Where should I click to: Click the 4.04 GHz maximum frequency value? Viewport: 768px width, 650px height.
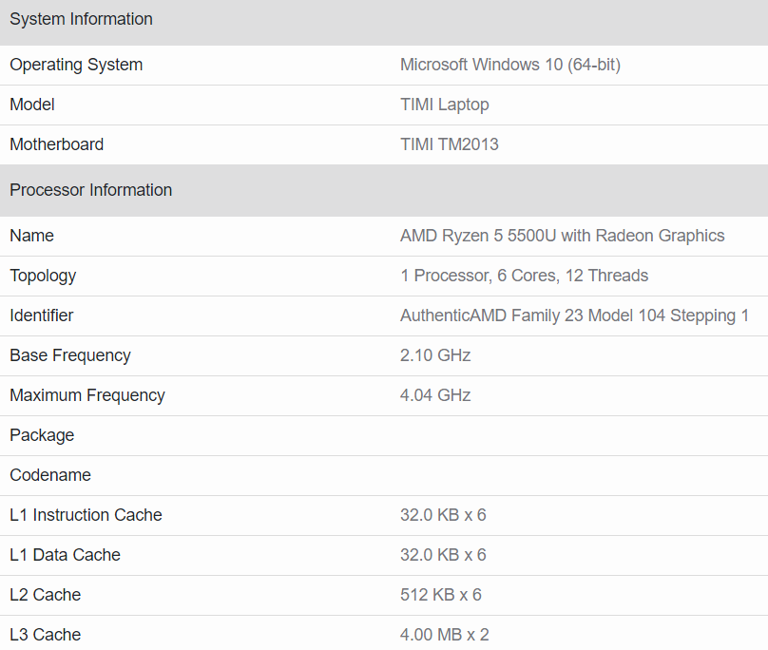pos(435,395)
